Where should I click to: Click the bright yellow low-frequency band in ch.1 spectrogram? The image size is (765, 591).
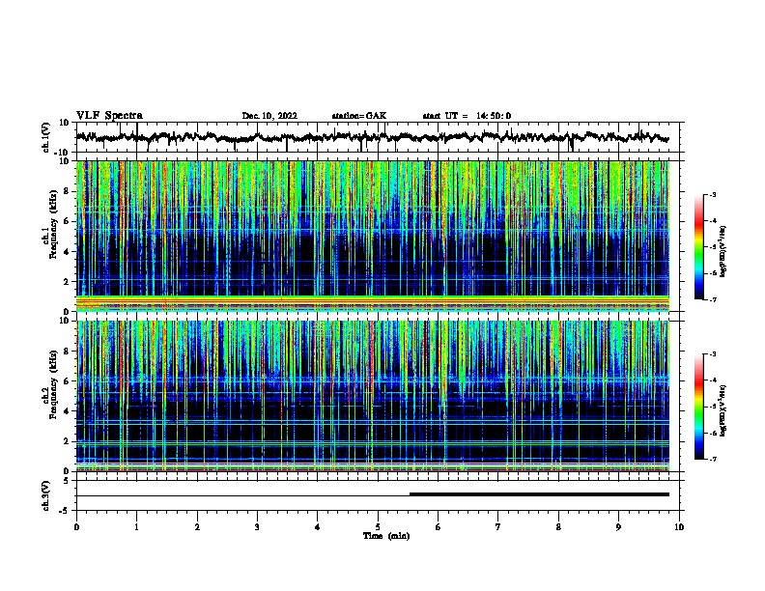click(373, 299)
